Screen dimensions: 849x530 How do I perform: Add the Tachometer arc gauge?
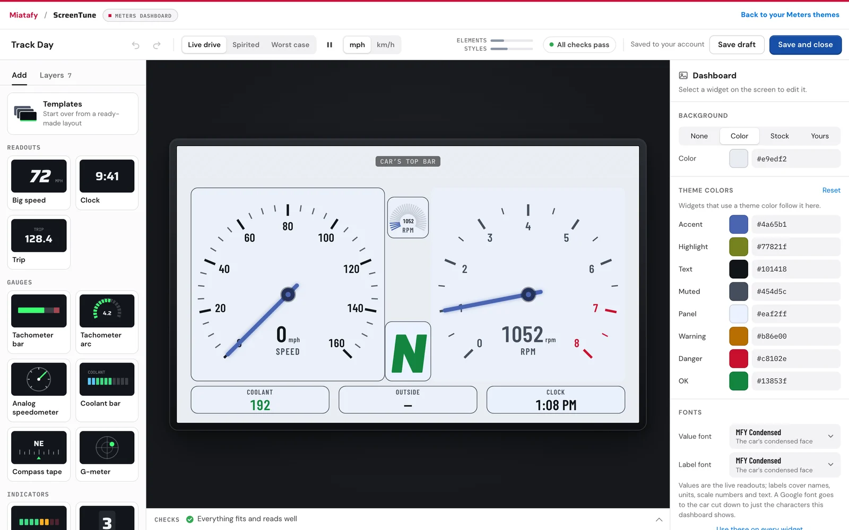(107, 322)
